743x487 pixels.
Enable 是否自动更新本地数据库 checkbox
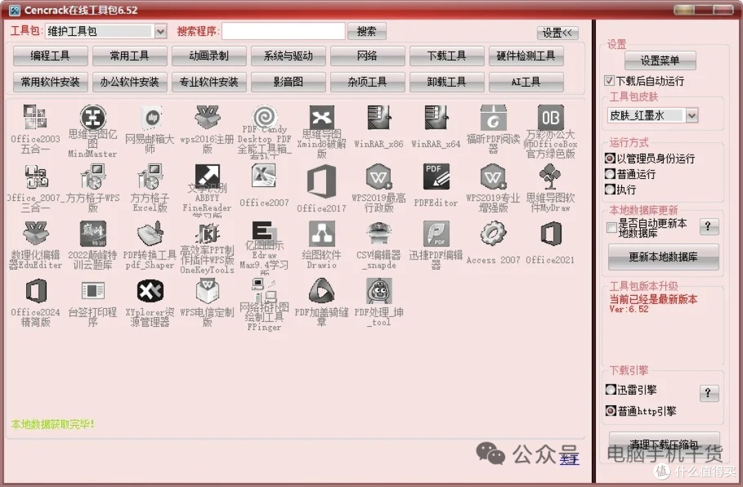click(x=612, y=228)
